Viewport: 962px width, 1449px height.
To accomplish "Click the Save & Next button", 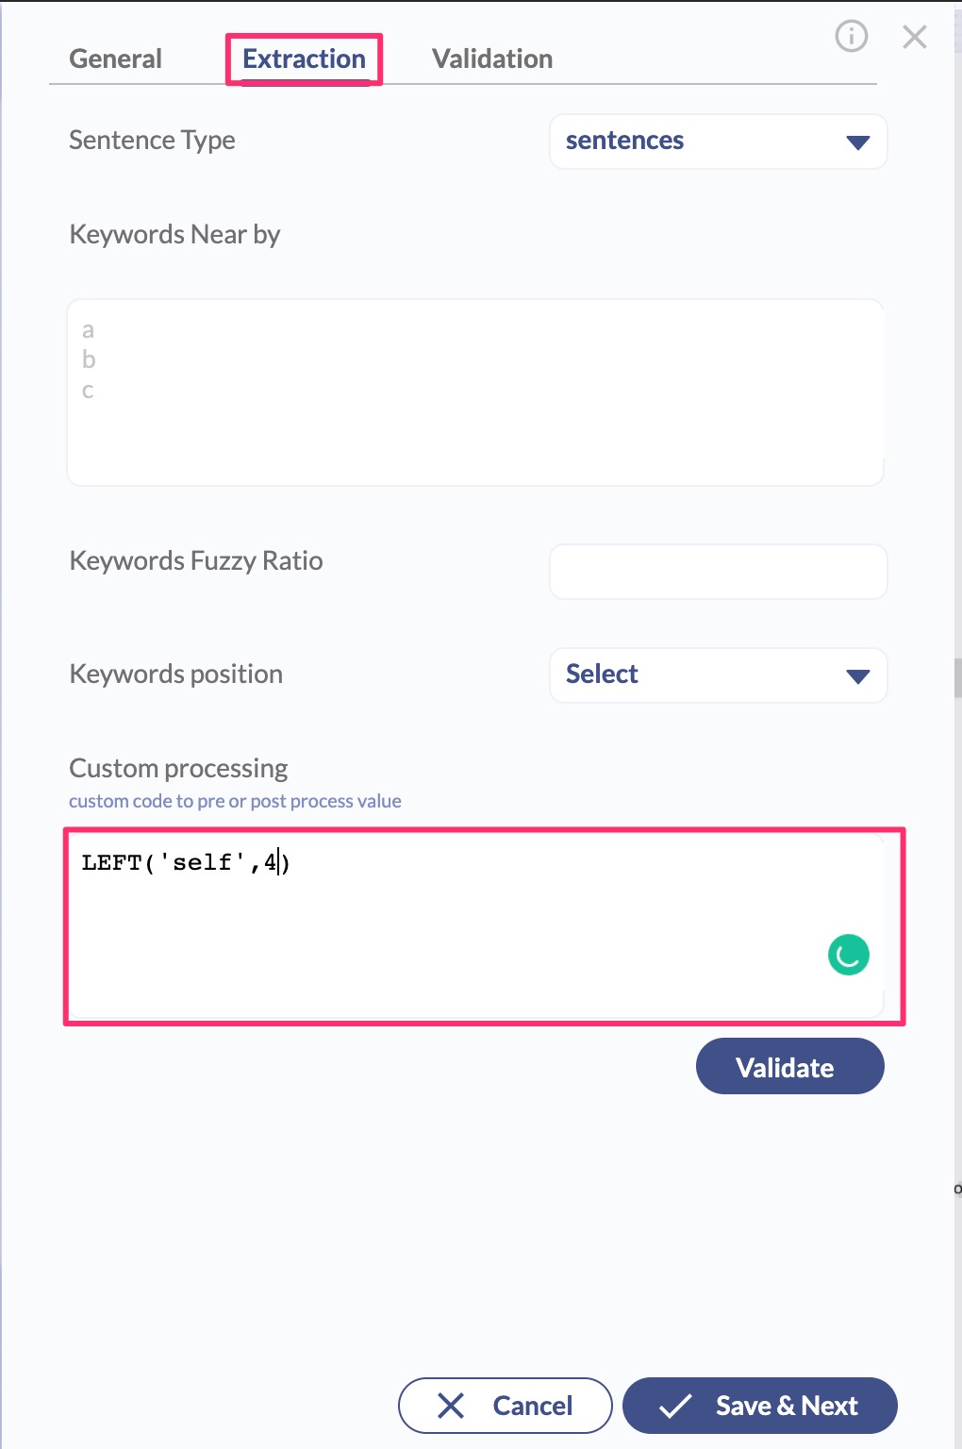I will pos(760,1406).
